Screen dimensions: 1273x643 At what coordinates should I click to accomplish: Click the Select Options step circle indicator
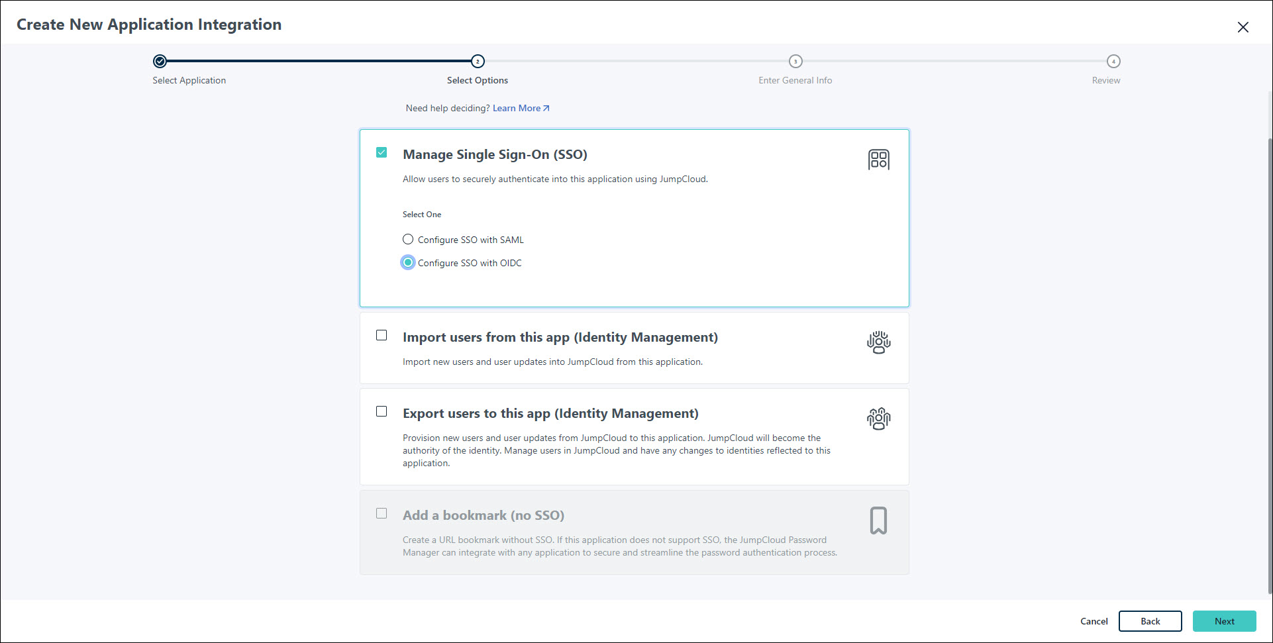478,62
